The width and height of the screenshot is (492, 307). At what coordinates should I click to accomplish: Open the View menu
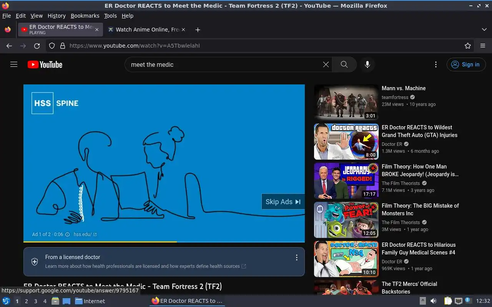coord(37,16)
